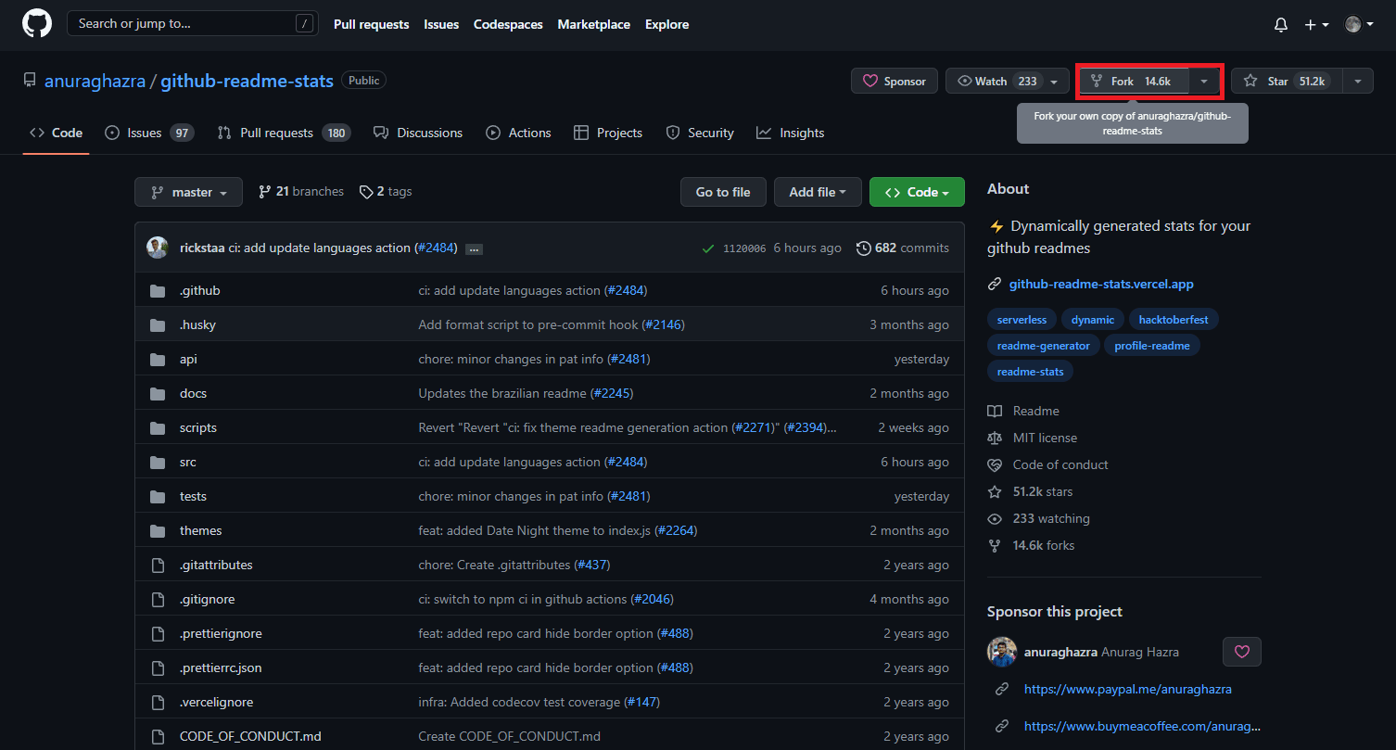
Task: View the 682 commits history
Action: tap(903, 248)
